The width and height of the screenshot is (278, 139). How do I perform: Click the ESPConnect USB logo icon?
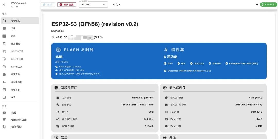click(x=4, y=5)
